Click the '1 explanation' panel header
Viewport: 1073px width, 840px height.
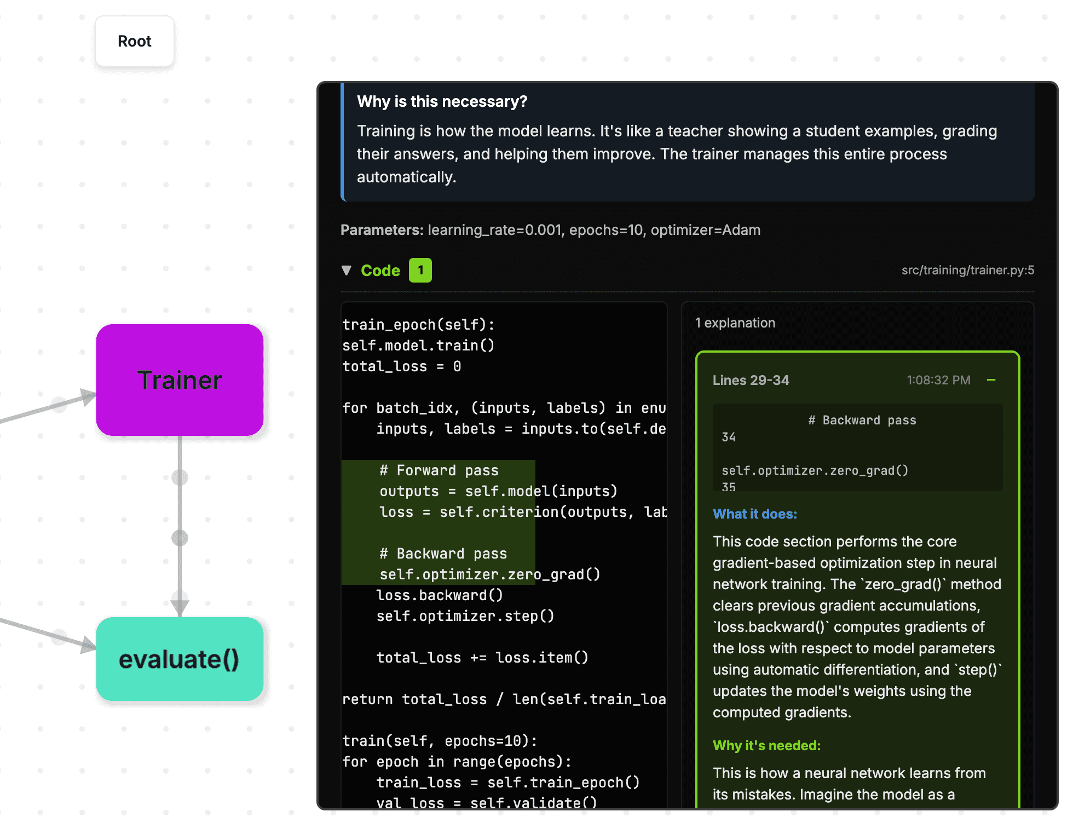point(735,323)
